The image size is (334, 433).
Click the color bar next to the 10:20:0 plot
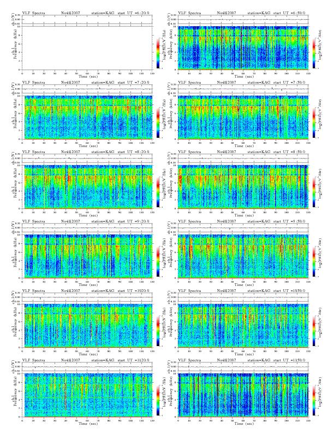(158, 331)
